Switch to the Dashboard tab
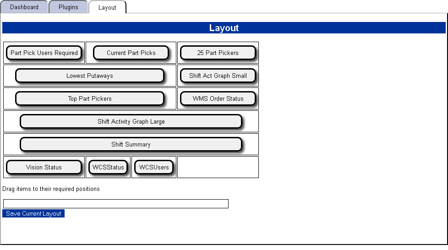This screenshot has width=448, height=250. pos(24,7)
